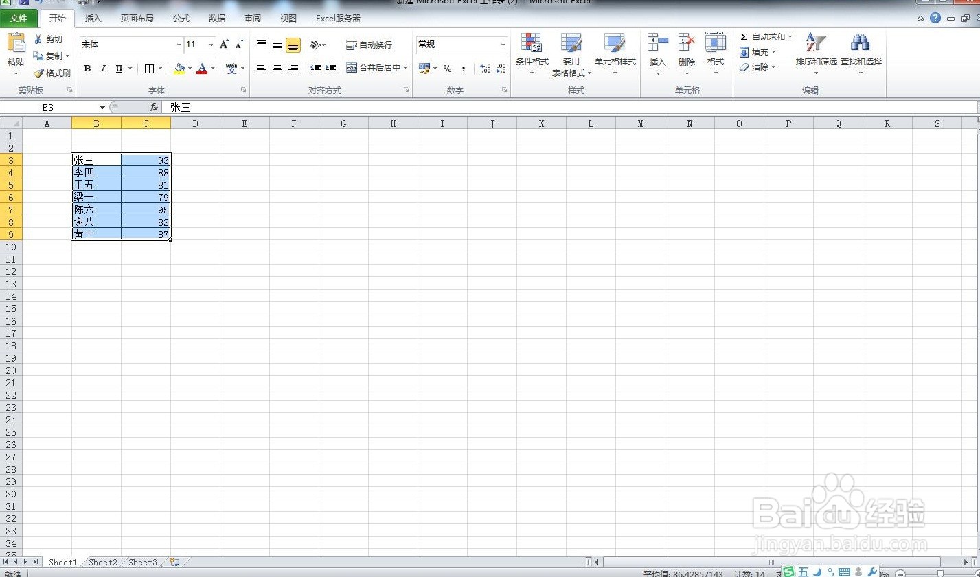Image resolution: width=980 pixels, height=577 pixels.
Task: Select the Format Painter brush
Action: pos(38,73)
